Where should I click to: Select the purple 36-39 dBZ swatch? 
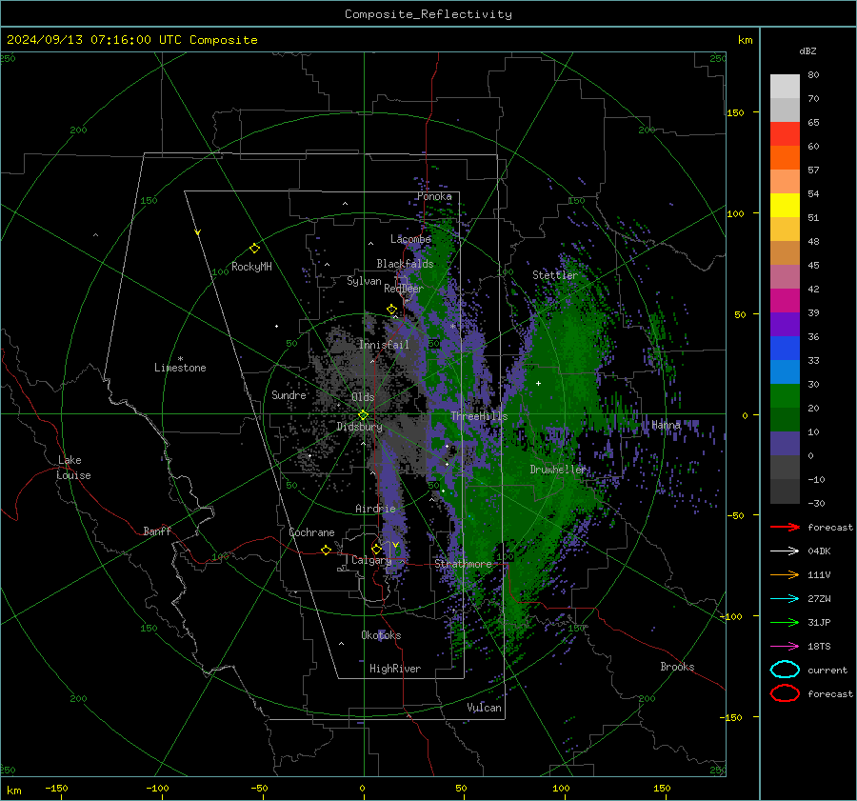785,324
